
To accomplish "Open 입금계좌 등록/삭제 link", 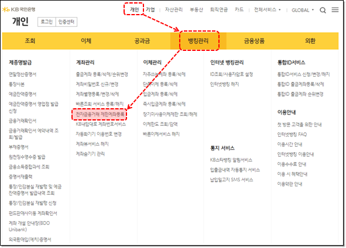I will (160, 94).
